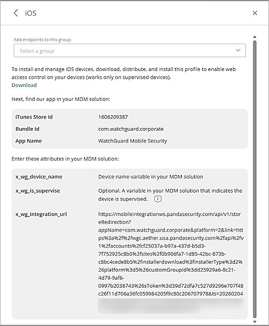Click the scrollbar up arrow
The height and width of the screenshot is (326, 269).
point(255,37)
